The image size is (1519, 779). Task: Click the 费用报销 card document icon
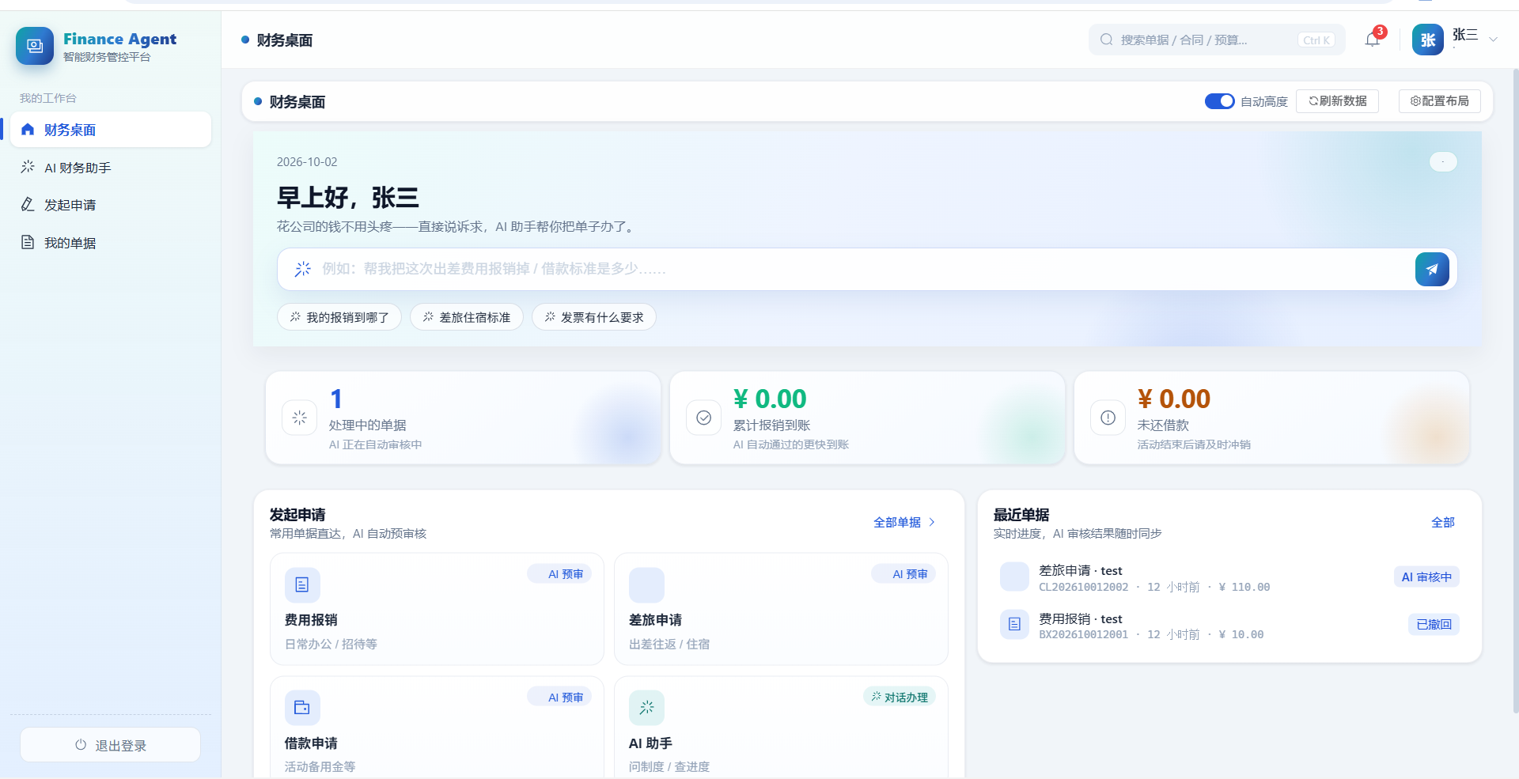coord(302,585)
